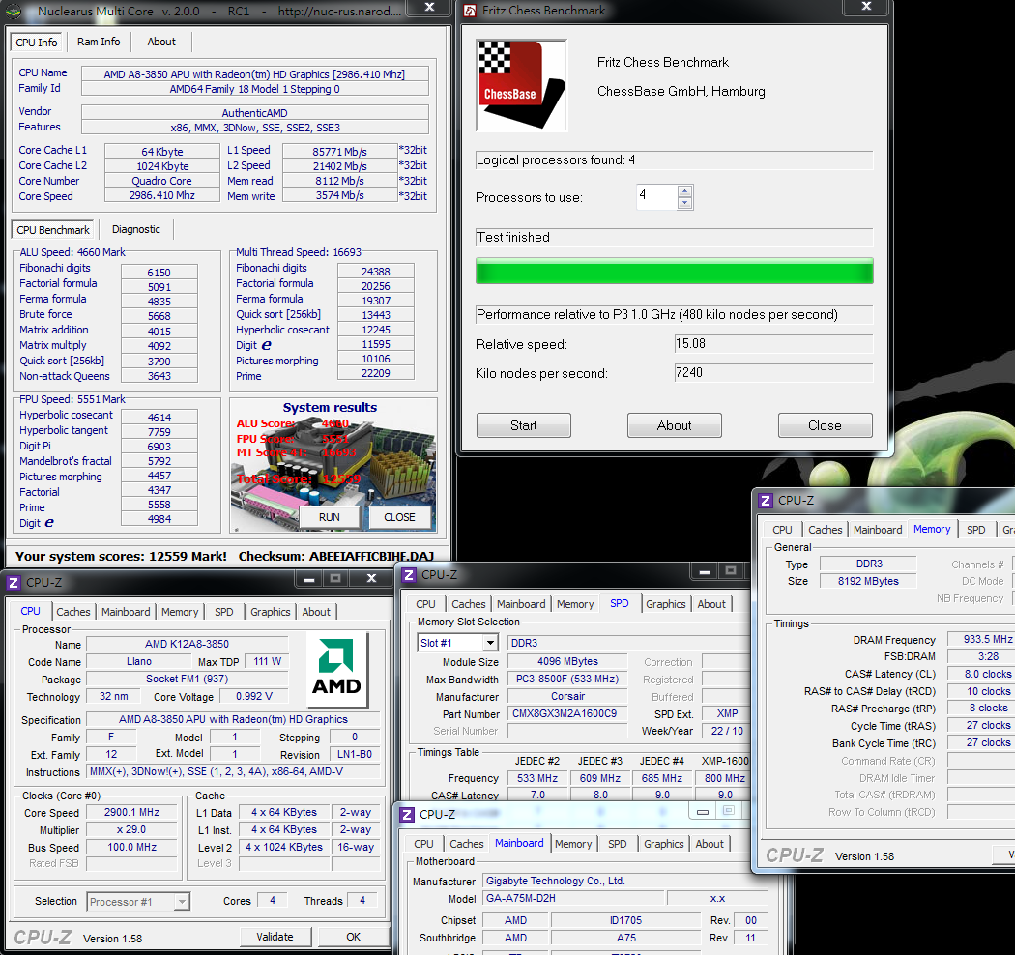Open the Slot #1 memory slot dropdown
1015x955 pixels.
tap(491, 643)
